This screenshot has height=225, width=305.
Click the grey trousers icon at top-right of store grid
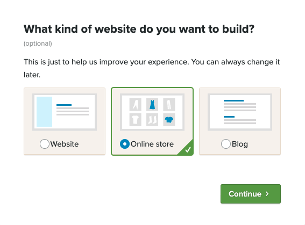click(x=169, y=104)
